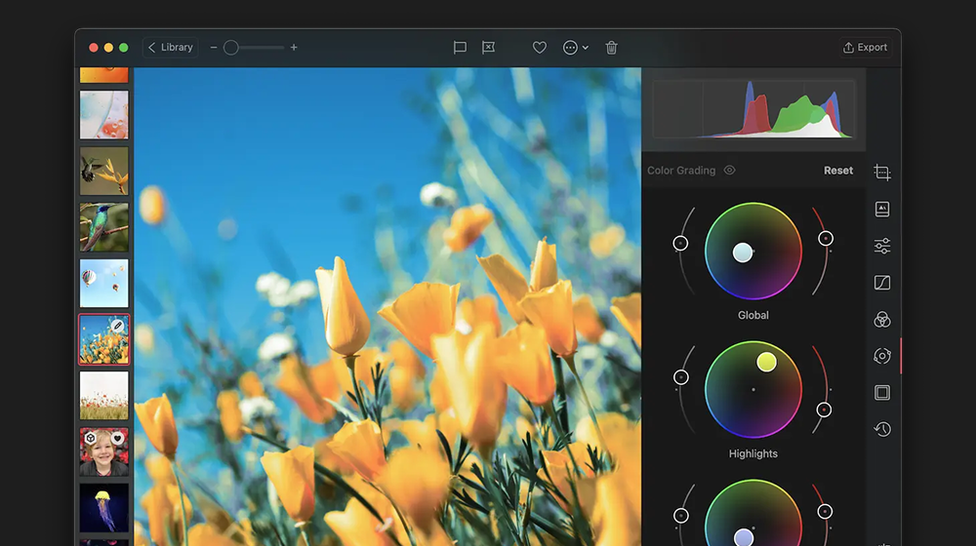Open the Color Mixer circles icon
Viewport: 976px width, 546px height.
click(882, 319)
